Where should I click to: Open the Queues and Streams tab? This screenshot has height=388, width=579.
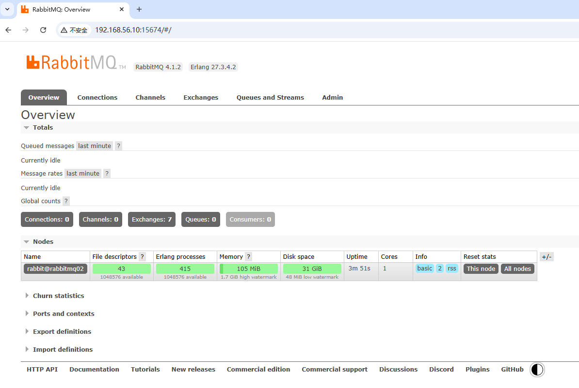270,98
